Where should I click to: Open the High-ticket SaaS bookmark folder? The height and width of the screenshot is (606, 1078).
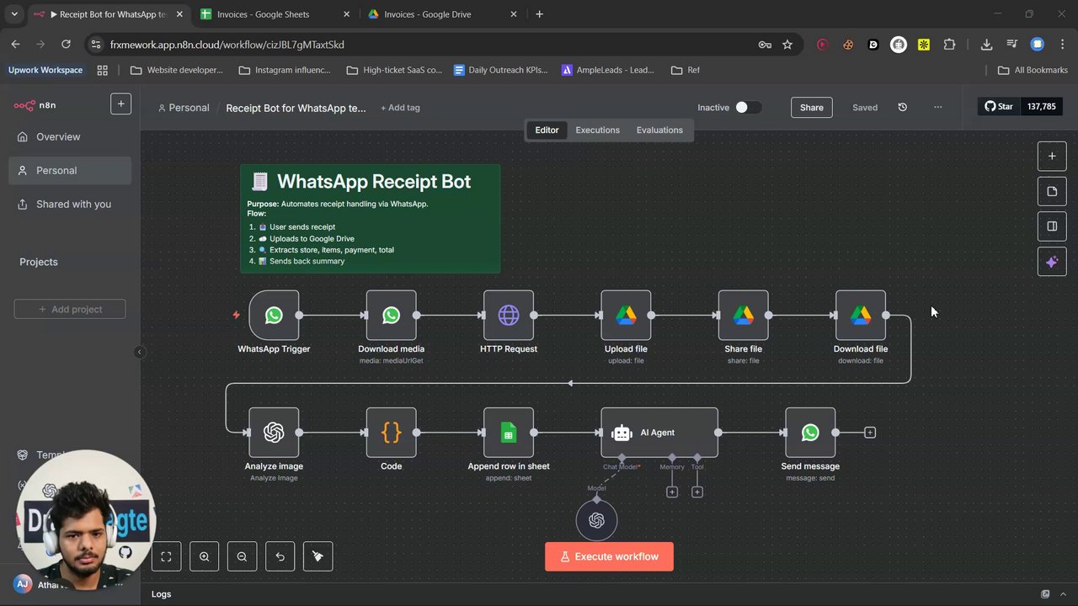tap(393, 70)
